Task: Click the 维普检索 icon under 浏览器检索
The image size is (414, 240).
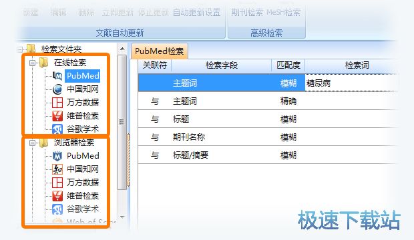Action: [x=57, y=196]
